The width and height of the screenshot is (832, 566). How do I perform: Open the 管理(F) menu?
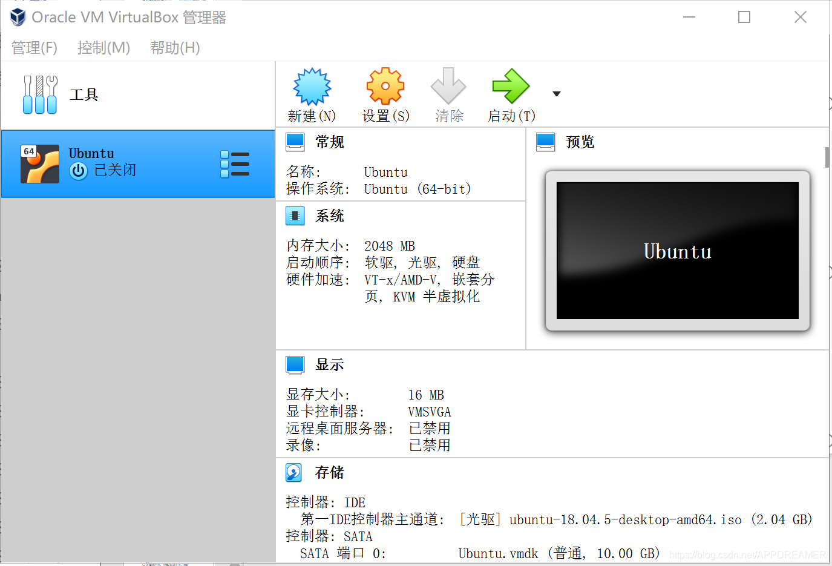coord(34,48)
